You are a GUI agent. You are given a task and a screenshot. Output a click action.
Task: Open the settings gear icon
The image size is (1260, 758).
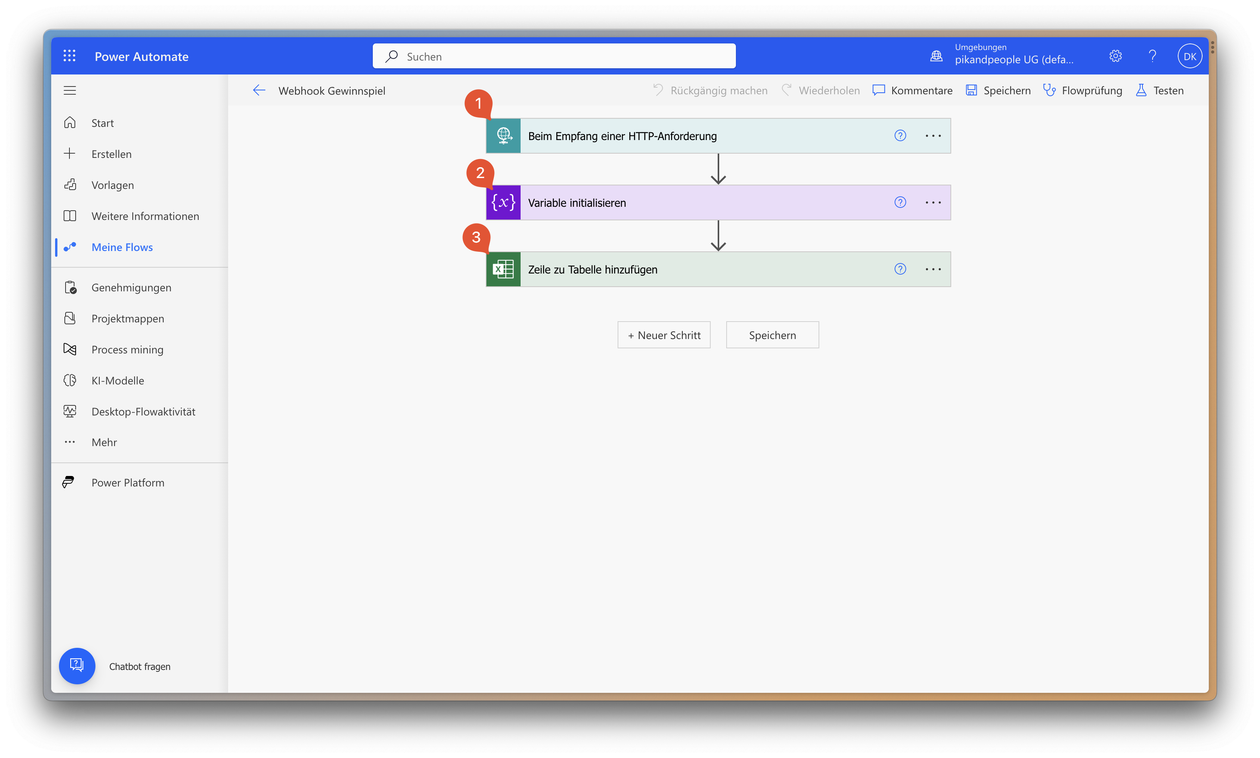click(1115, 56)
